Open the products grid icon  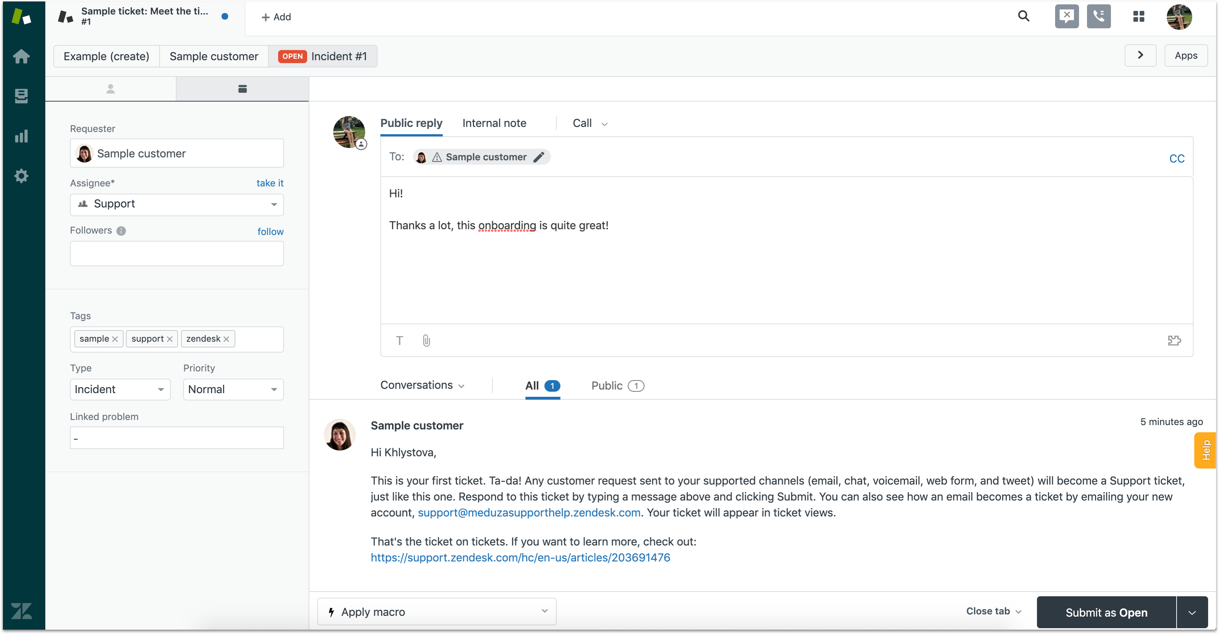click(1139, 17)
